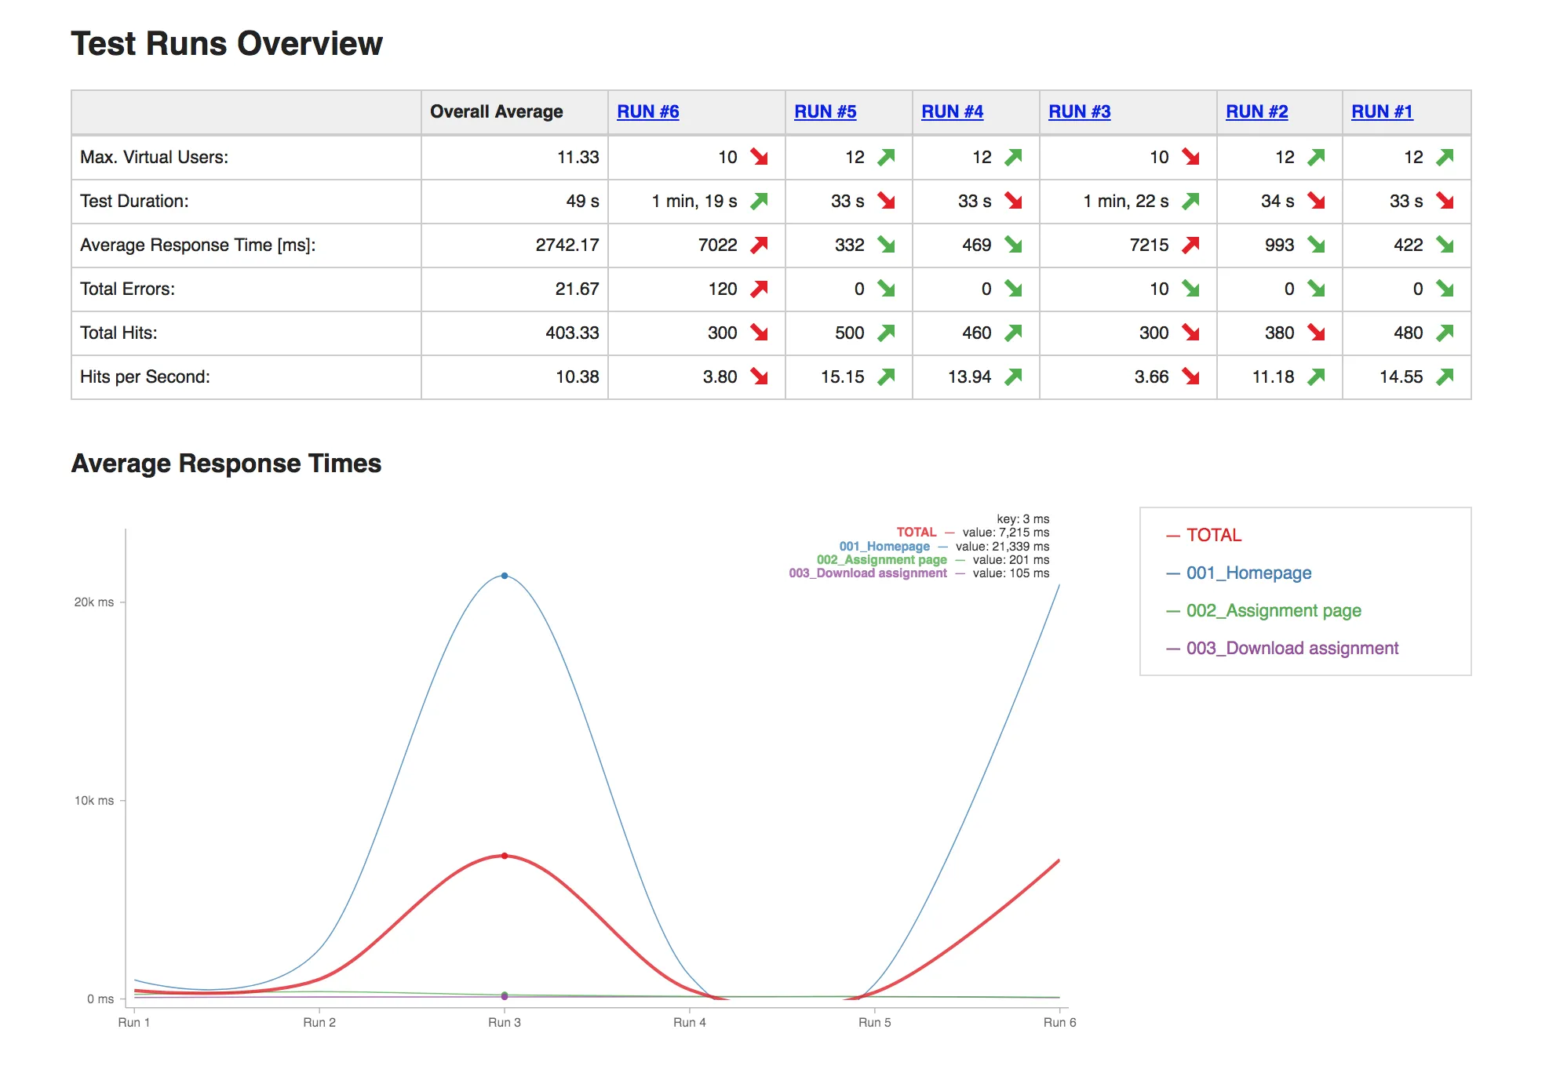1549x1073 pixels.
Task: Click the RUN #2 header link
Action: click(x=1256, y=111)
